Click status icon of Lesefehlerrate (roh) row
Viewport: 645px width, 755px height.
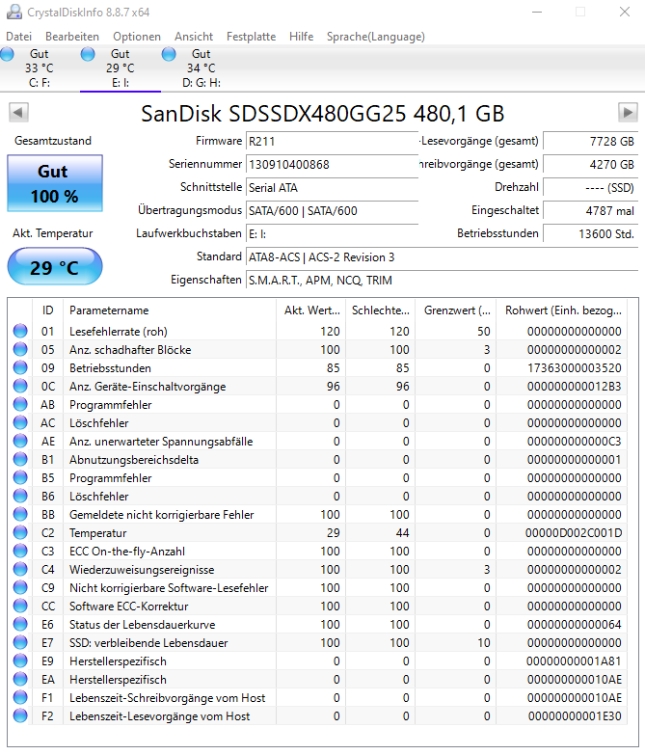pyautogui.click(x=20, y=332)
